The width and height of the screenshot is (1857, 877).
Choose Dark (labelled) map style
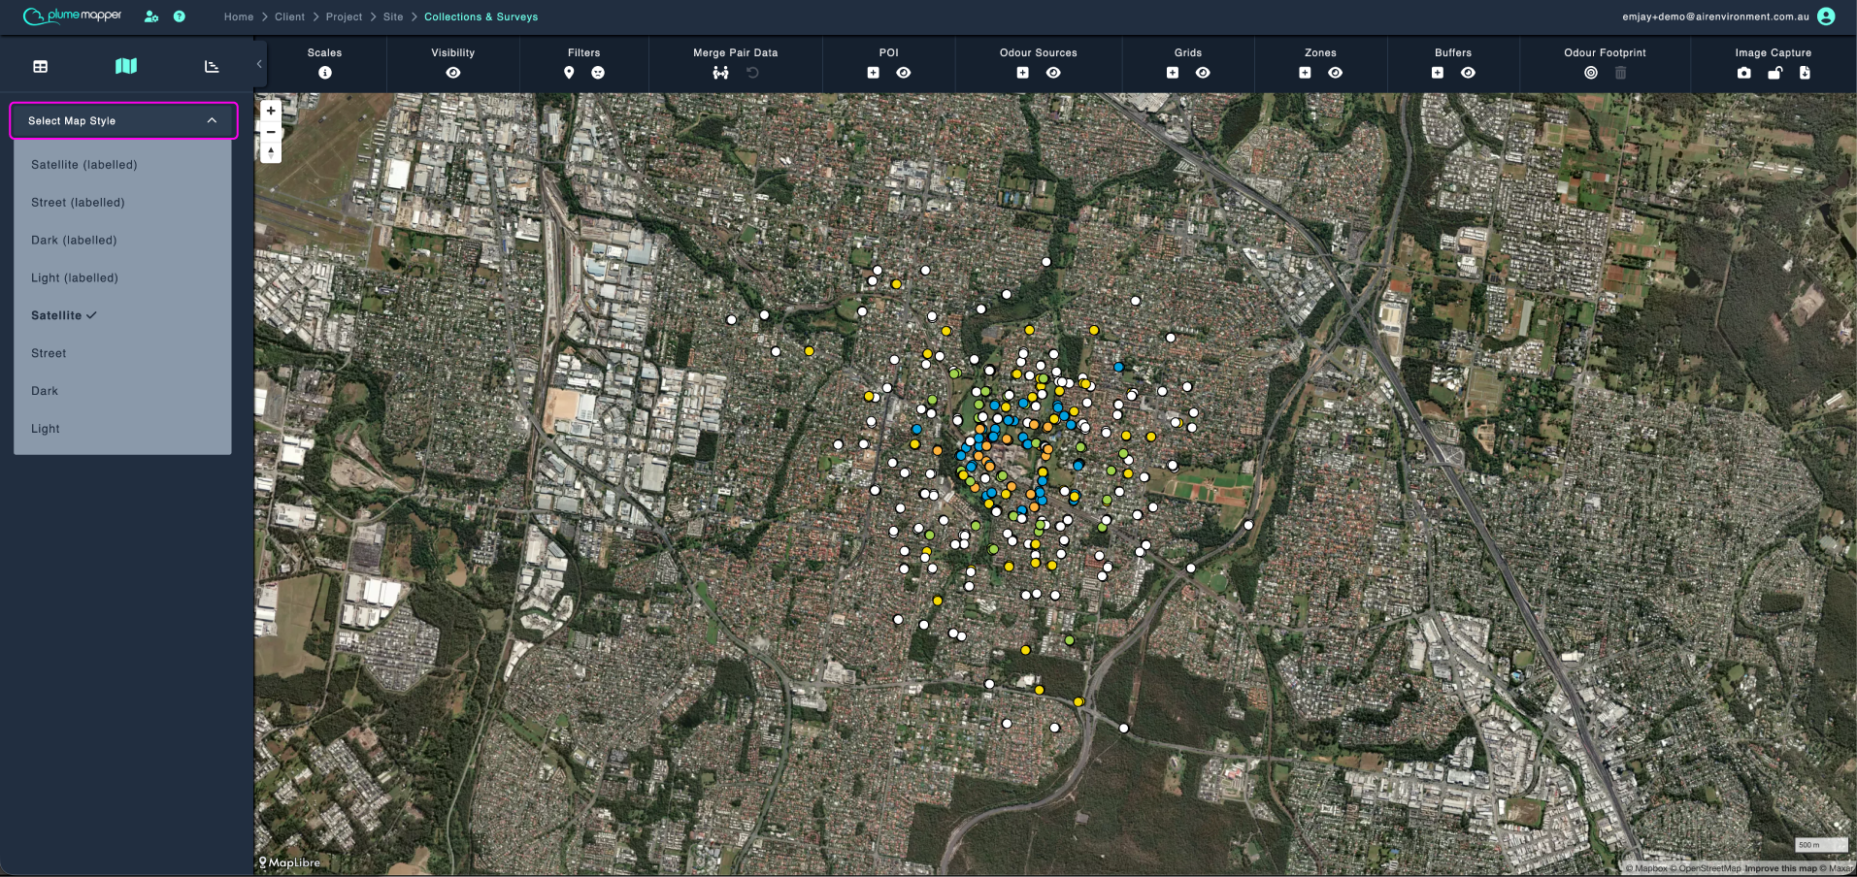pyautogui.click(x=122, y=241)
